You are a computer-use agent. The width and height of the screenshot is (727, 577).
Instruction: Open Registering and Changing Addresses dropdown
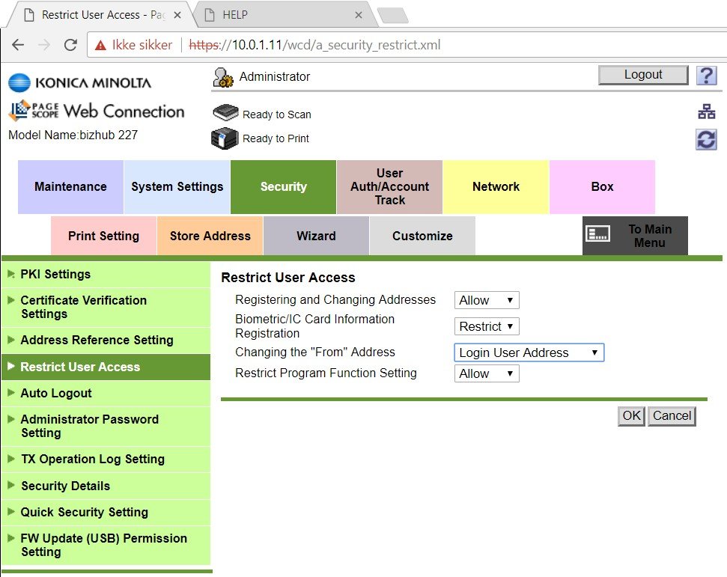(486, 300)
